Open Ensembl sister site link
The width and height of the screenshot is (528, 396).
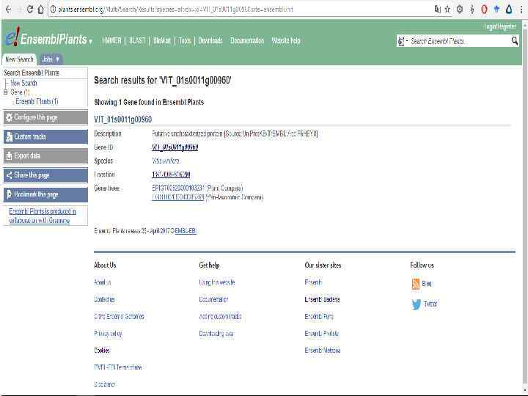click(313, 282)
